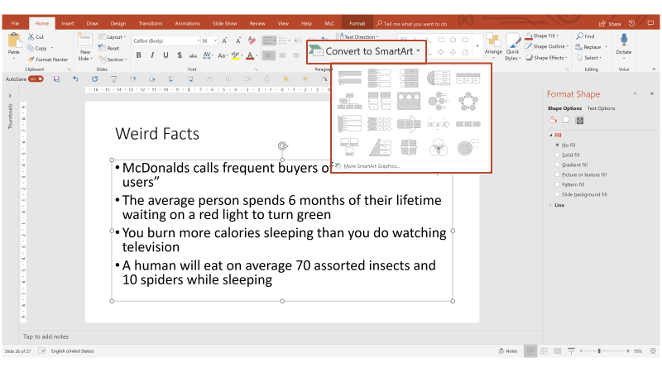Switch to Text Options tab
Screen dimensions: 662x372
coord(601,108)
